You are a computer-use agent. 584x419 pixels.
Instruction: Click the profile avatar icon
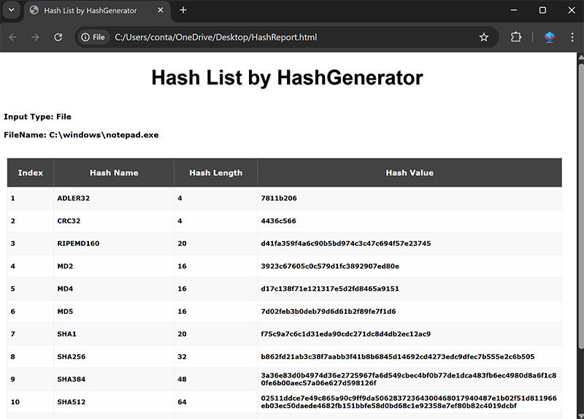point(551,37)
